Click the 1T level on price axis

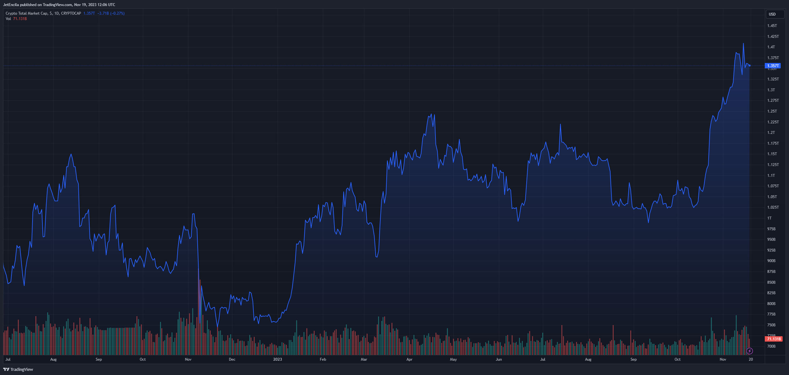(x=770, y=218)
